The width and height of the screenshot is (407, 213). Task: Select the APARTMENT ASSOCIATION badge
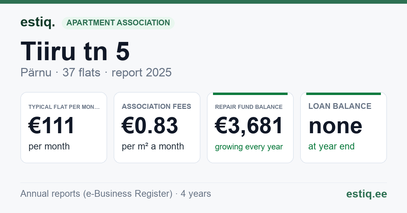pyautogui.click(x=118, y=23)
